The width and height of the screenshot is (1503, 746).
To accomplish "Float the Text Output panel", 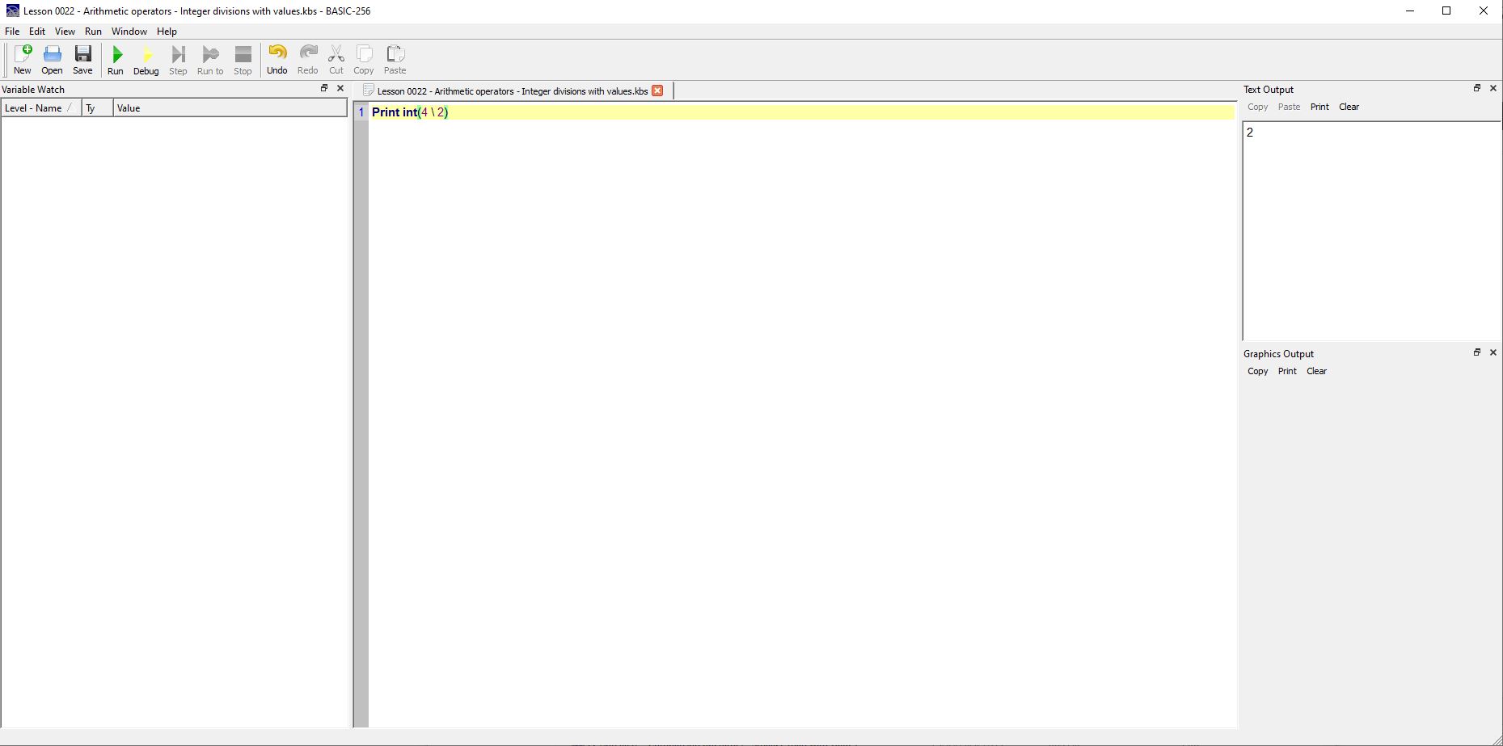I will (x=1476, y=88).
